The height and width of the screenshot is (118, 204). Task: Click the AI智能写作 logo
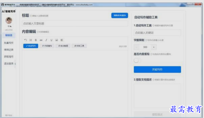coord(9,11)
